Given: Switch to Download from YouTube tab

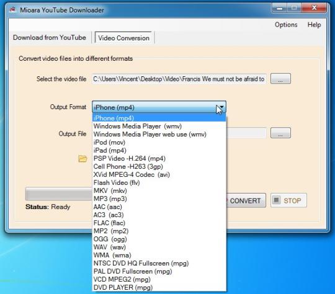Looking at the screenshot, I should 50,37.
